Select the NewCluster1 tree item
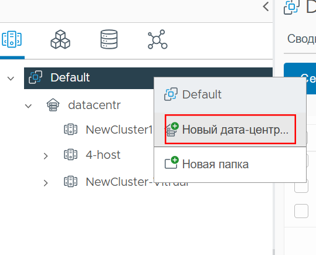316x255 pixels. coord(119,130)
